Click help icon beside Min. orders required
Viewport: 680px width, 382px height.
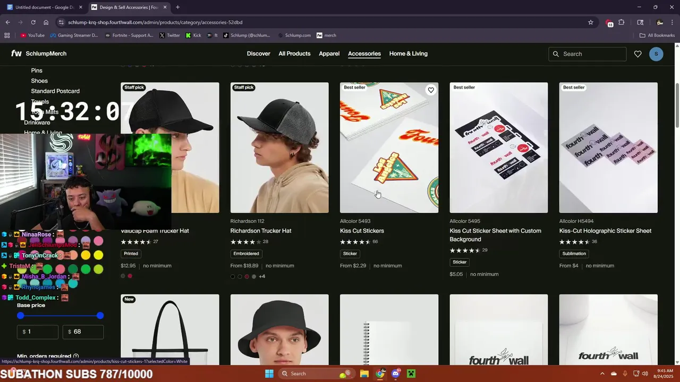pyautogui.click(x=76, y=357)
